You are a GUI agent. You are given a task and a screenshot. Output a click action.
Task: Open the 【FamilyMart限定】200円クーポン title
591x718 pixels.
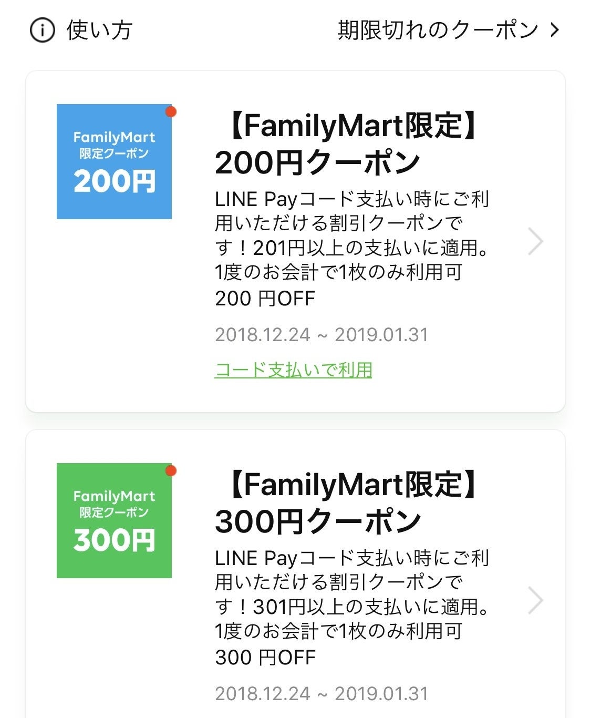click(347, 144)
